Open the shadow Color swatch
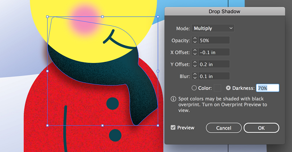Image resolution: width=292 pixels, height=152 pixels. point(218,88)
